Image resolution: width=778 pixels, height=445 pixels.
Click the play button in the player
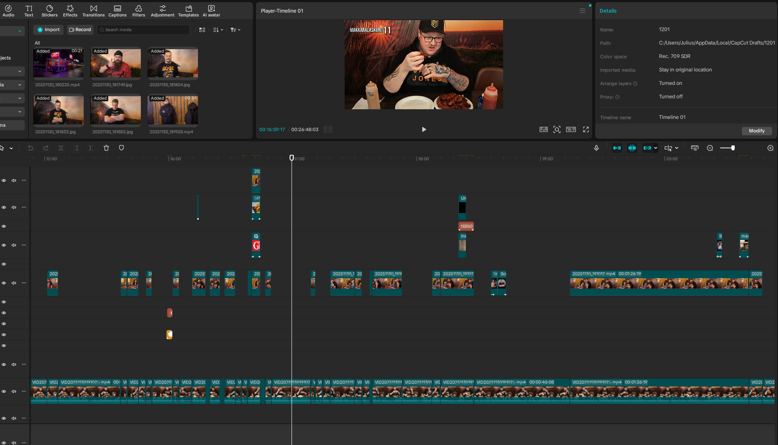(424, 129)
